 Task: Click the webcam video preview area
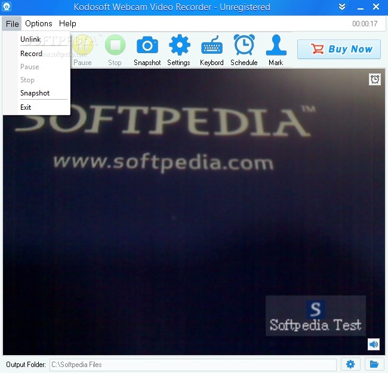click(194, 212)
